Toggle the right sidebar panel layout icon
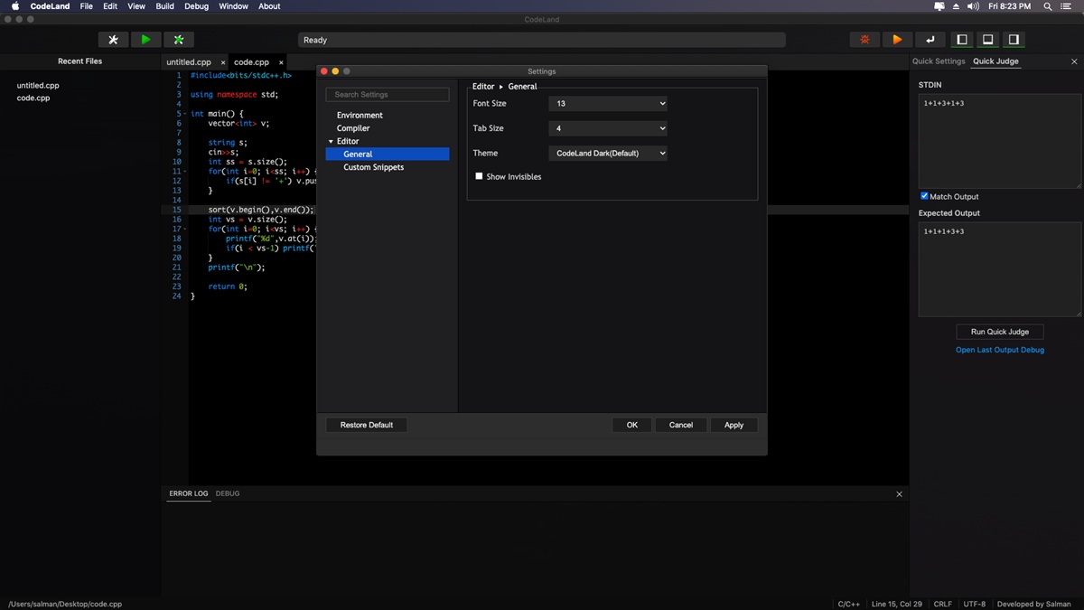This screenshot has height=610, width=1084. 1014,40
